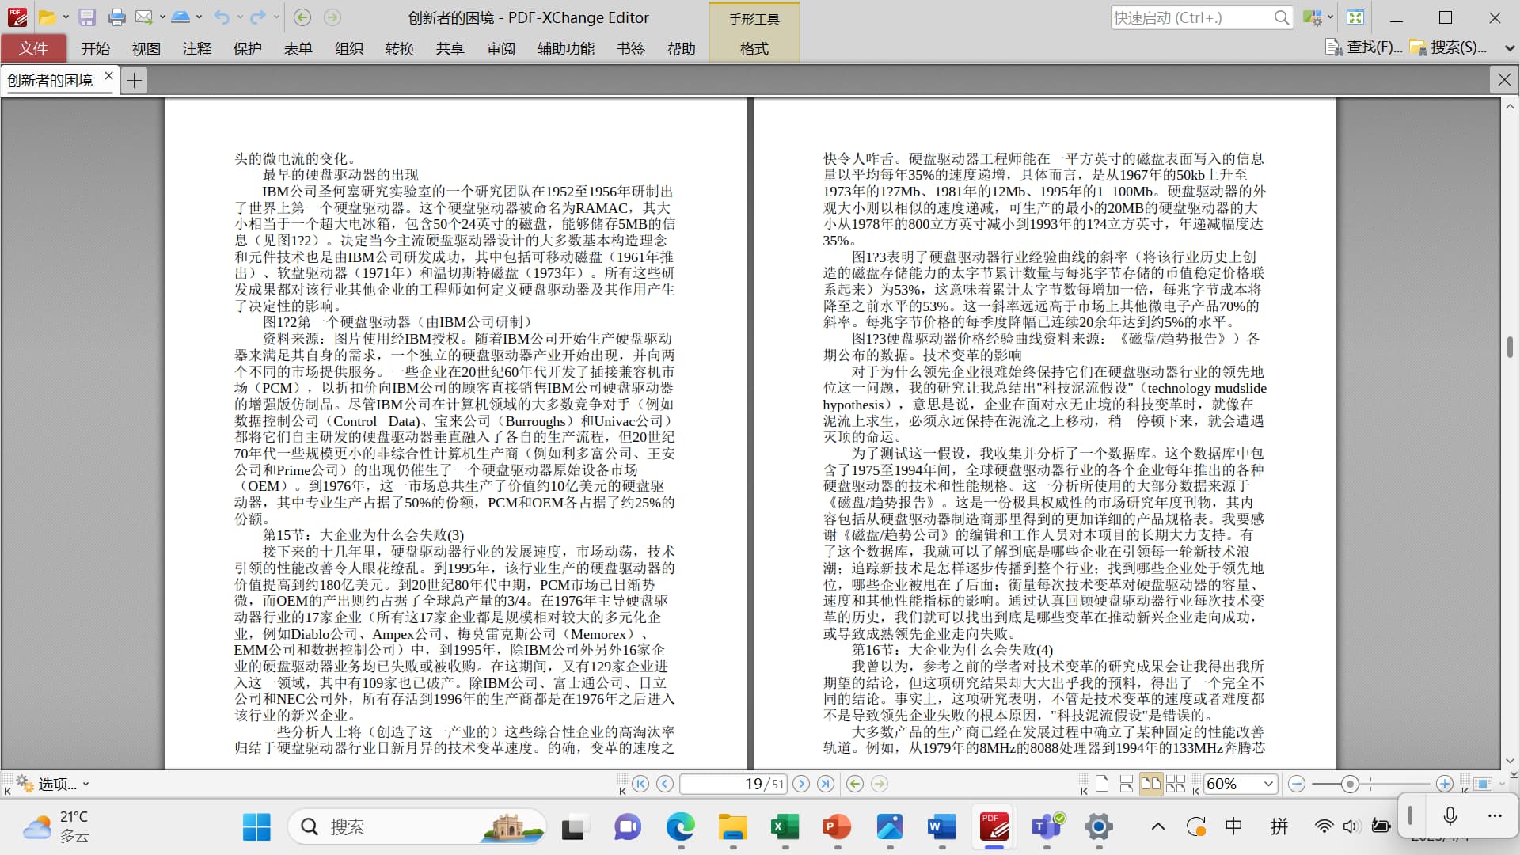The width and height of the screenshot is (1520, 855).
Task: Open the 文件 file menu
Action: click(33, 48)
